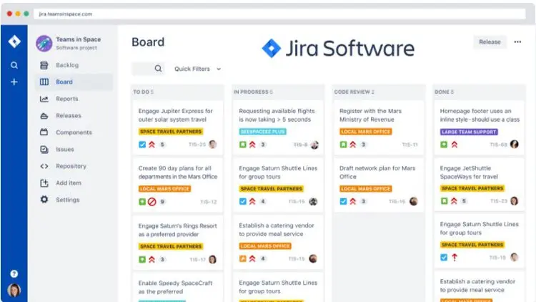Click the Teams in Space project name
Viewport: 536px width, 302px height.
click(79, 39)
